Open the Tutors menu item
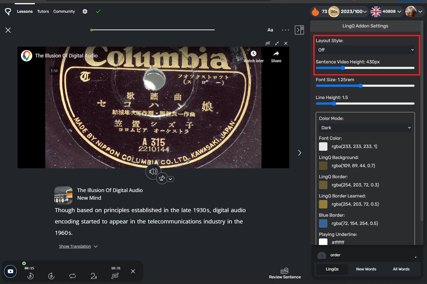The width and height of the screenshot is (427, 284). [43, 11]
